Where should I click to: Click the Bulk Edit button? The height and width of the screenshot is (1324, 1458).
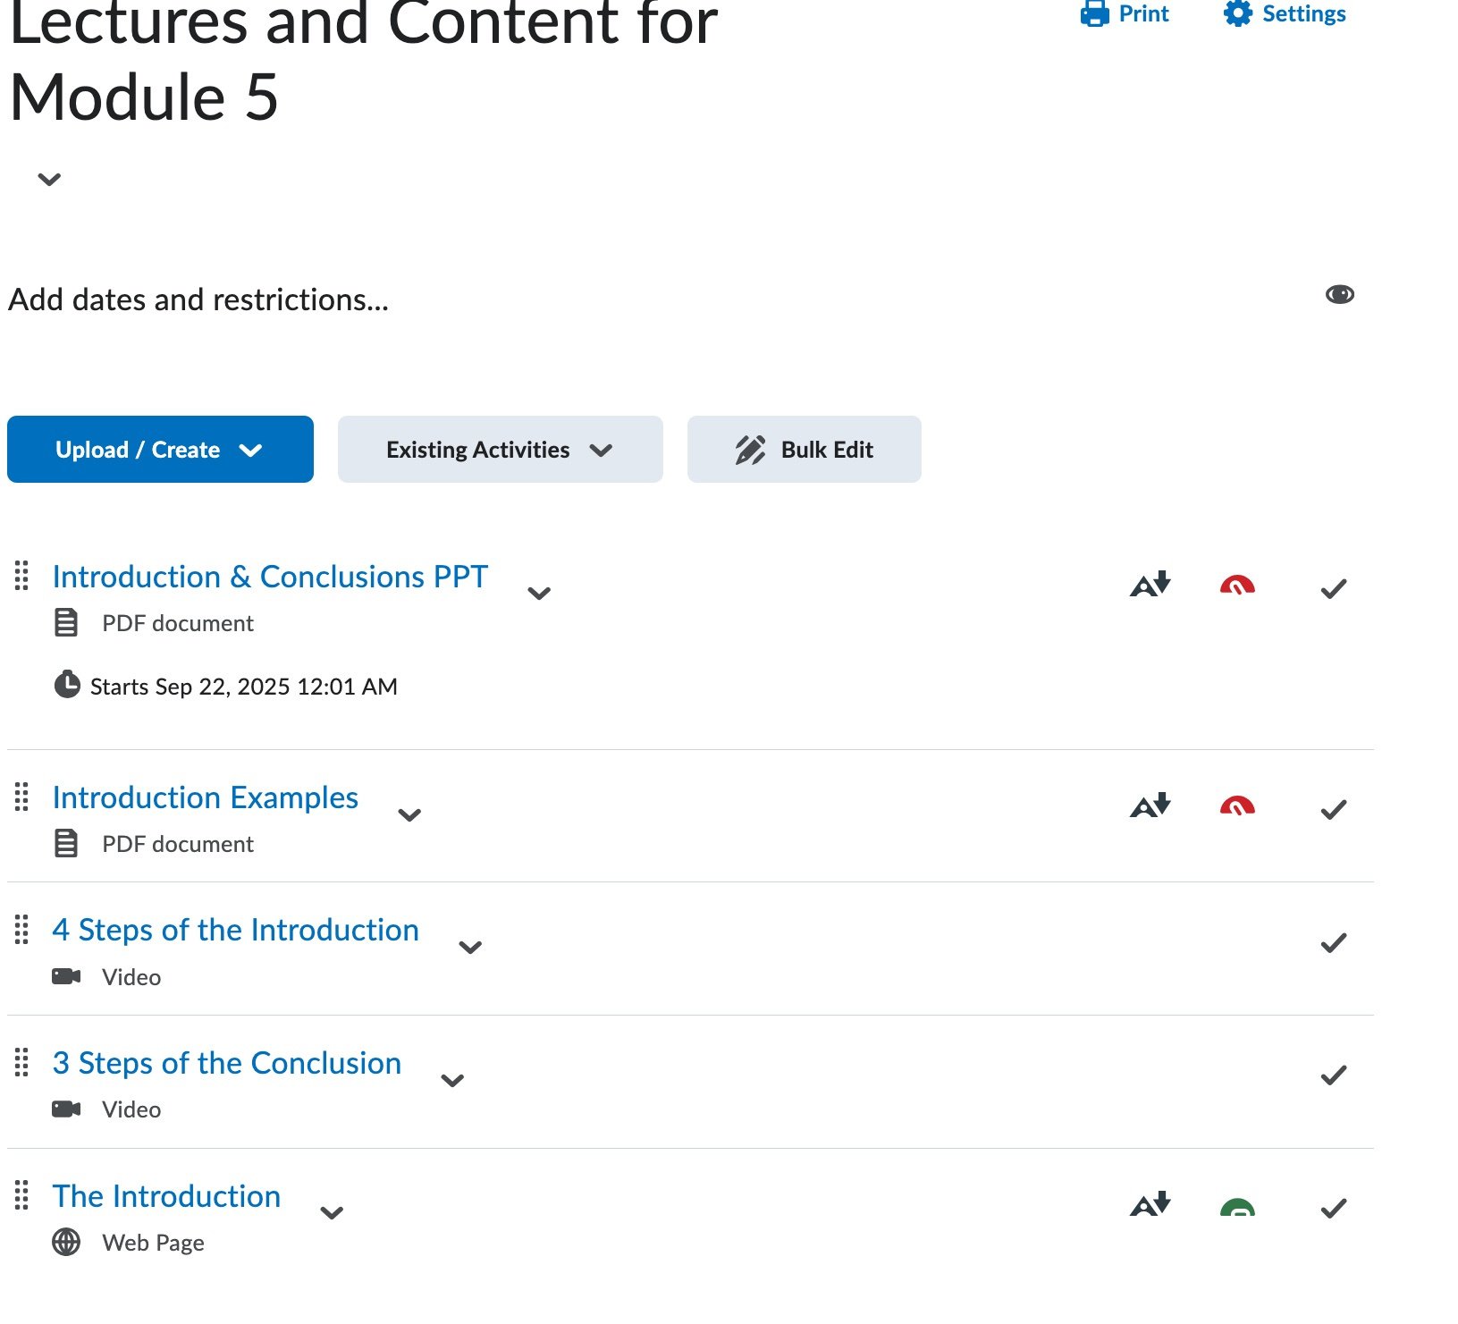point(805,449)
